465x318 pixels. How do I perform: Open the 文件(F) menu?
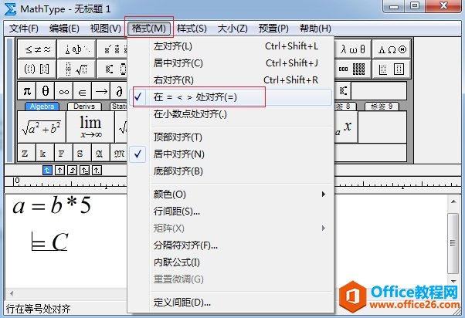[x=24, y=29]
